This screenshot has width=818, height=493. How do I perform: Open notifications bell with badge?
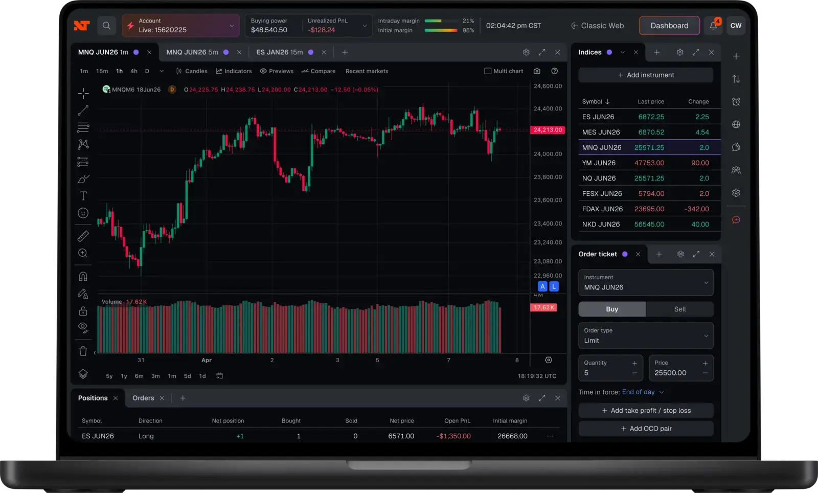click(x=713, y=26)
